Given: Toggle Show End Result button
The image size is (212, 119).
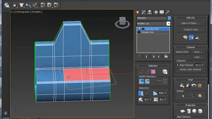Looking at the screenshot, I should click(146, 57).
